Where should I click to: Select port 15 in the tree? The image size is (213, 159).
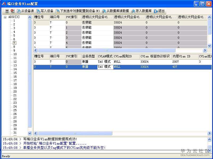click(x=15, y=73)
